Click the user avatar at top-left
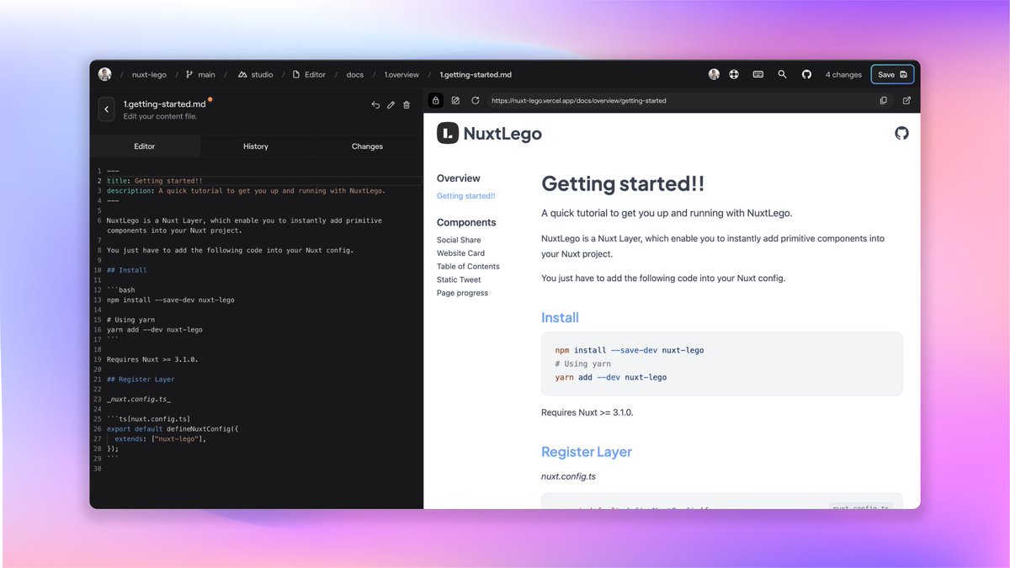The image size is (1010, 568). click(x=104, y=74)
